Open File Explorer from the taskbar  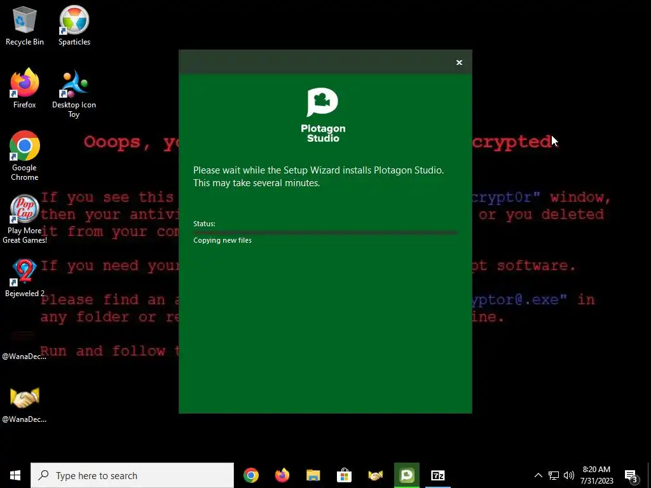313,475
